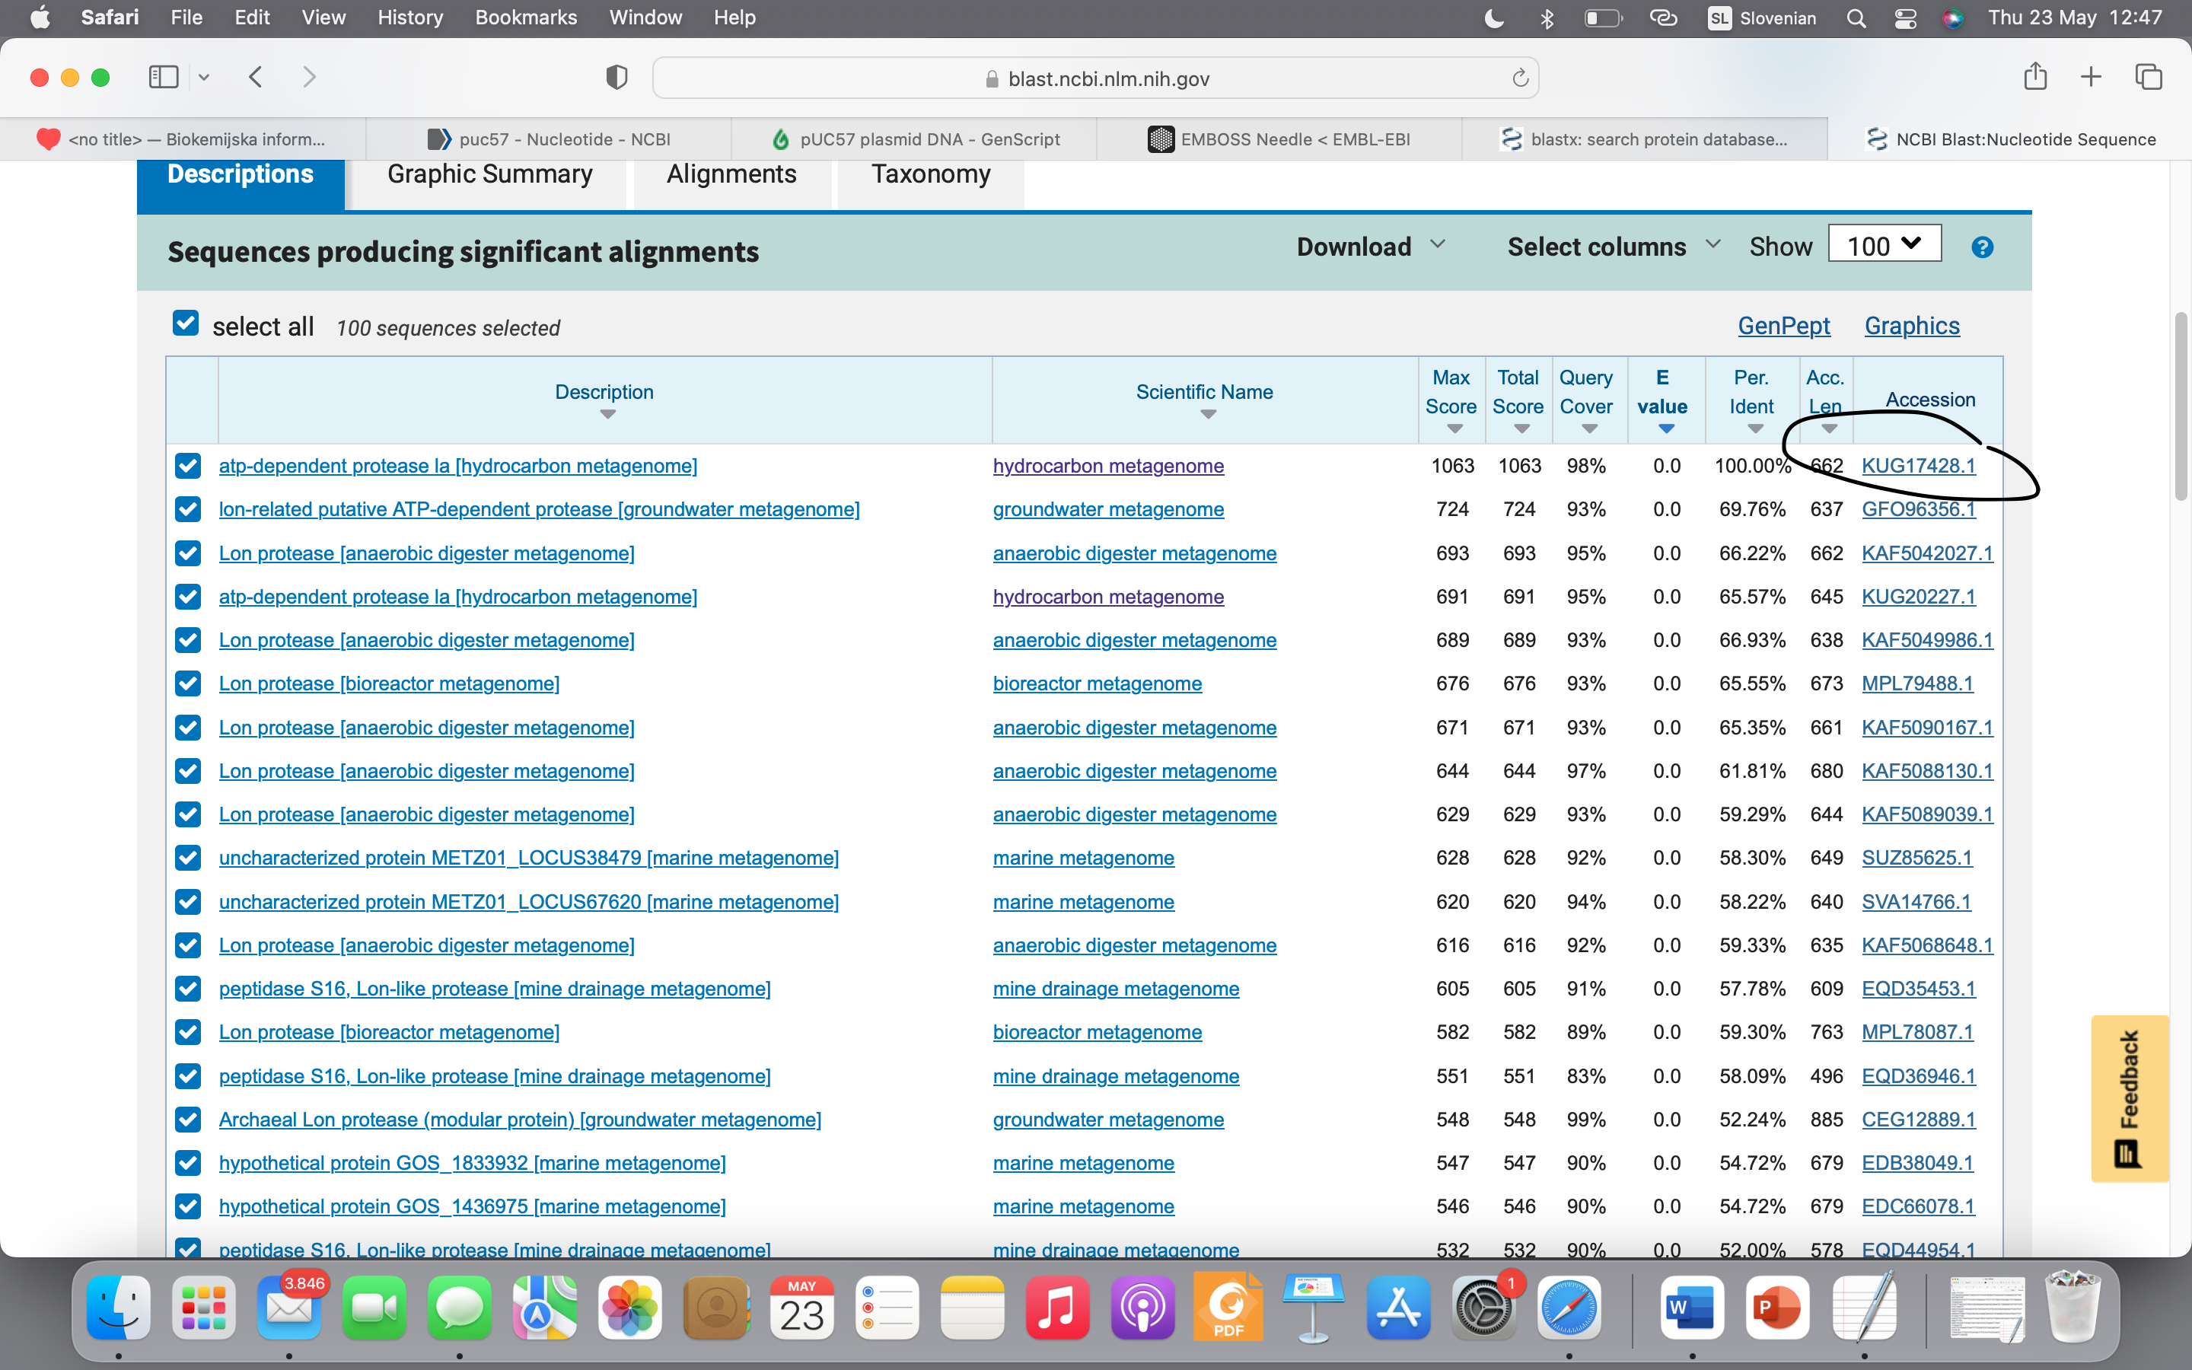This screenshot has width=2192, height=1370.
Task: Sort by the Per. Ident column header
Action: (1751, 400)
